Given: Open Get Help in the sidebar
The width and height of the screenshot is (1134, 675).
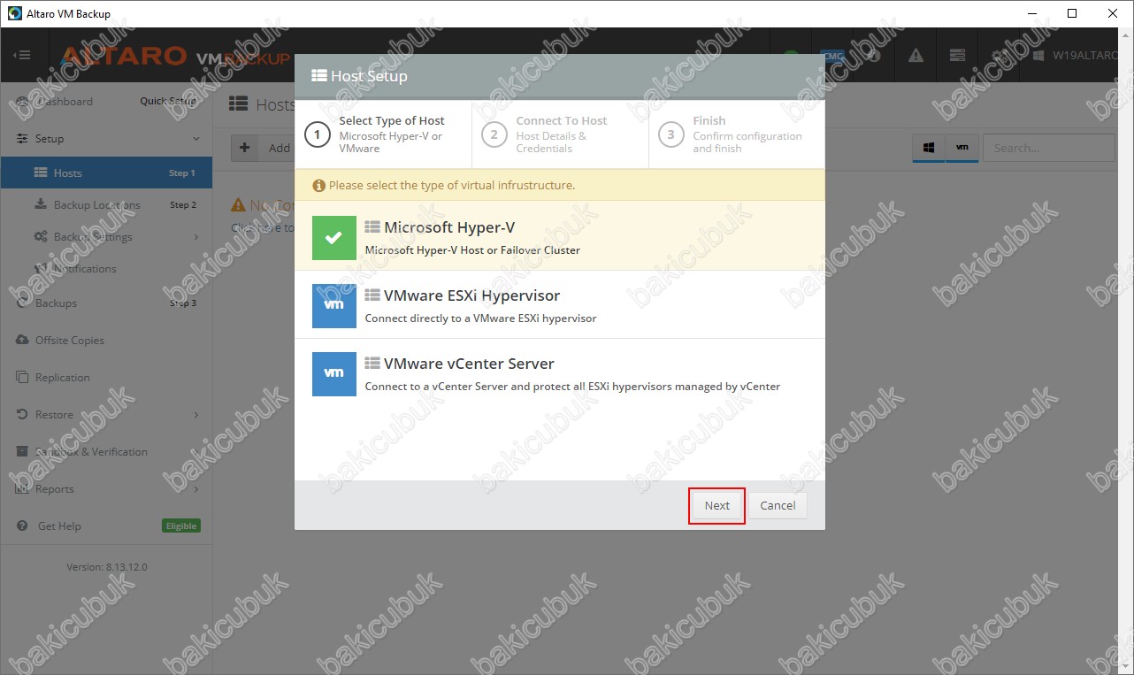Looking at the screenshot, I should tap(106, 525).
